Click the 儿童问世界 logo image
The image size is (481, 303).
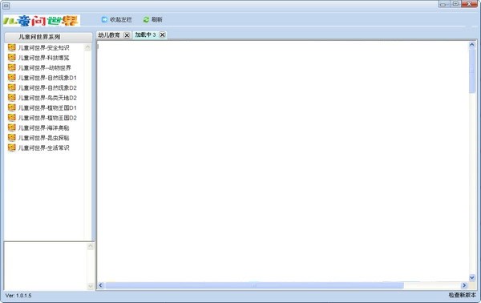(x=42, y=21)
